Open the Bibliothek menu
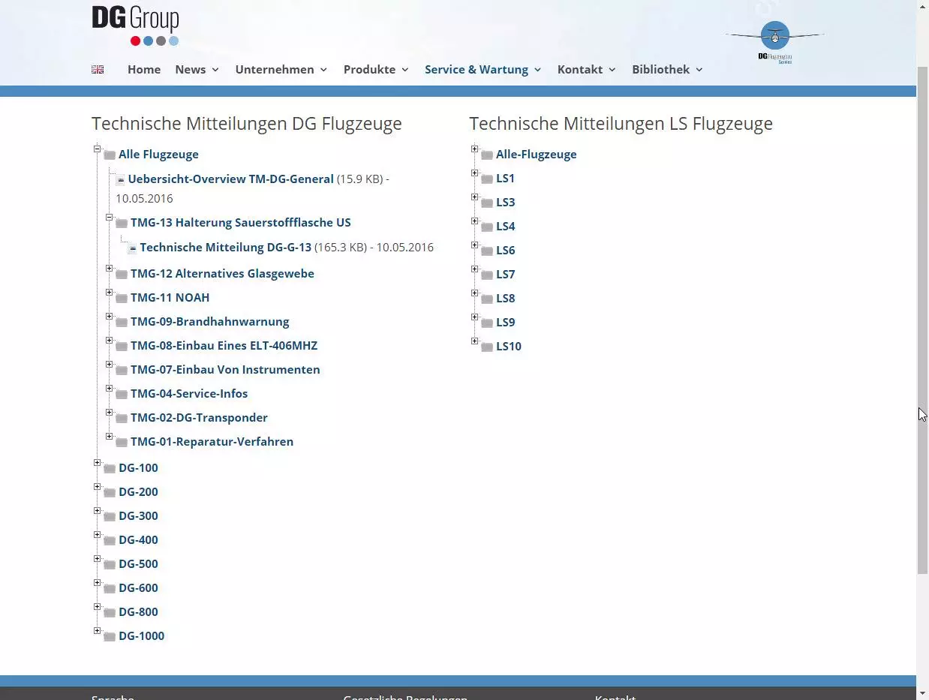 [x=667, y=69]
